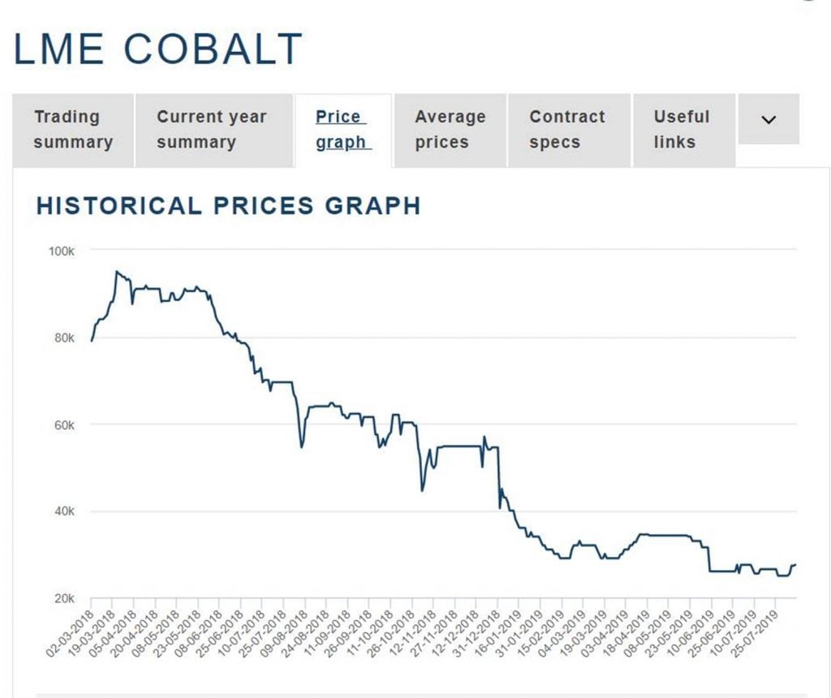Click the 100k y-axis label
This screenshot has height=698, width=831.
click(x=62, y=252)
